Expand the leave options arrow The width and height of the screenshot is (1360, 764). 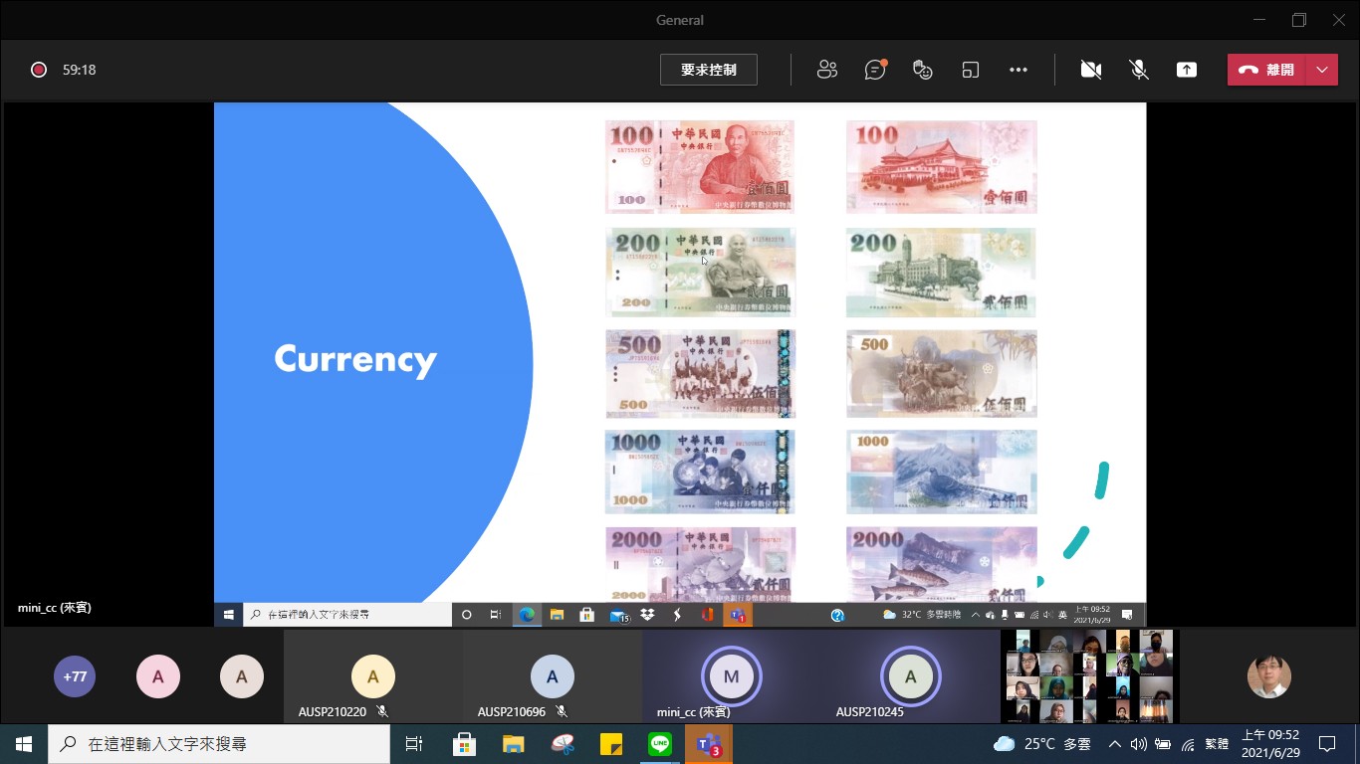click(x=1321, y=70)
